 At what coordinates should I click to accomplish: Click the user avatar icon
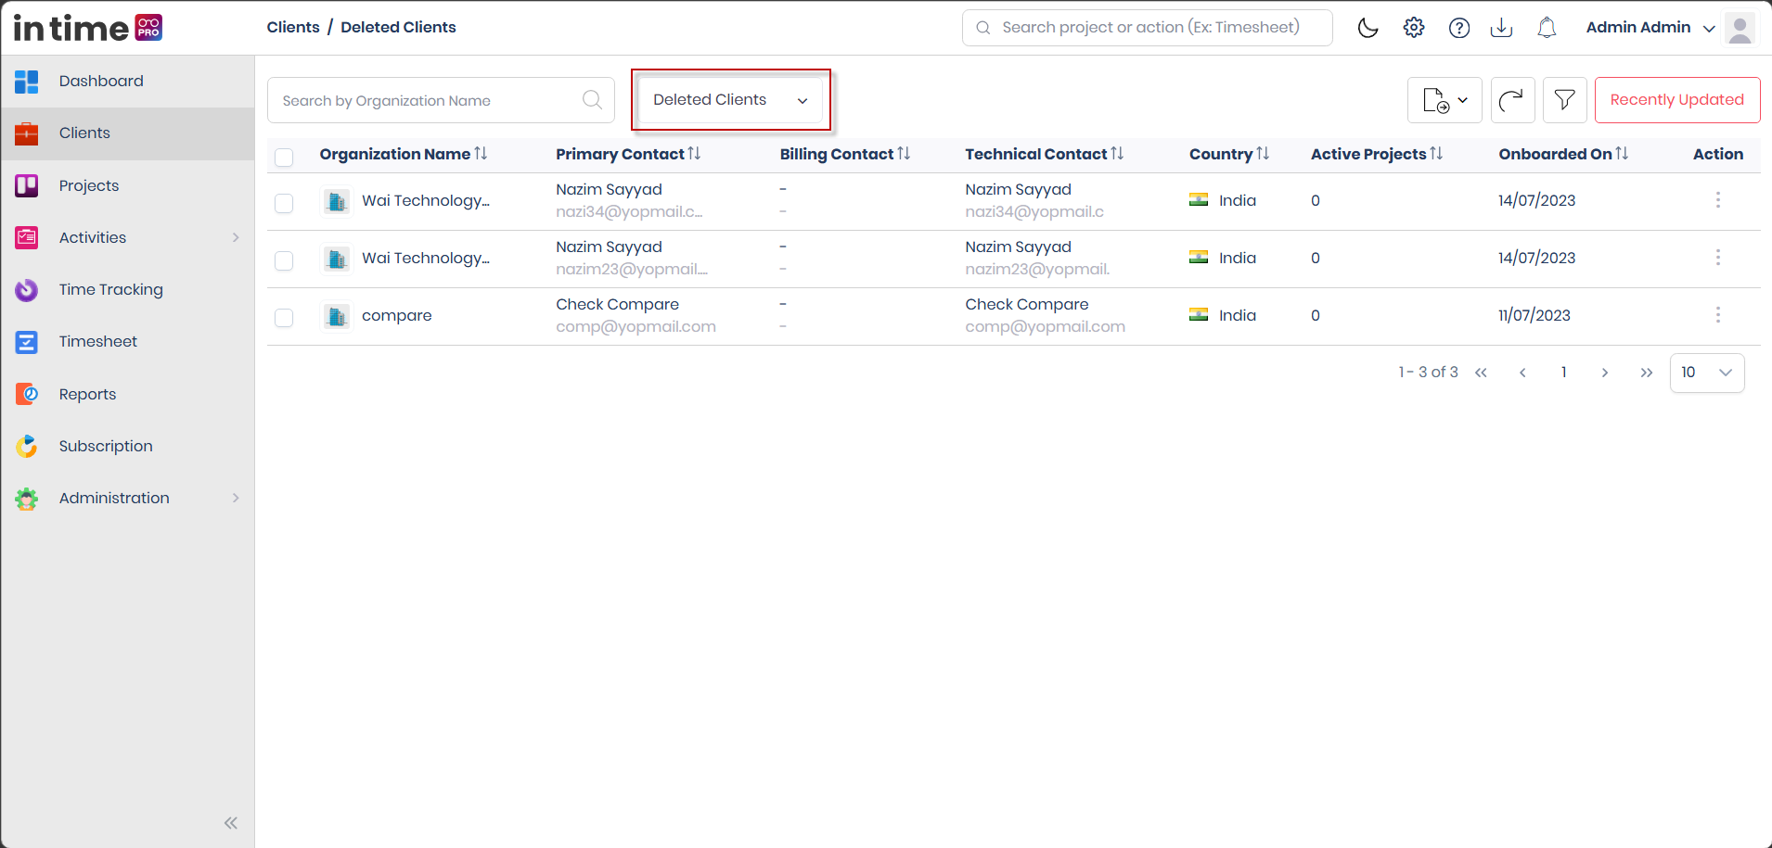[x=1740, y=28]
